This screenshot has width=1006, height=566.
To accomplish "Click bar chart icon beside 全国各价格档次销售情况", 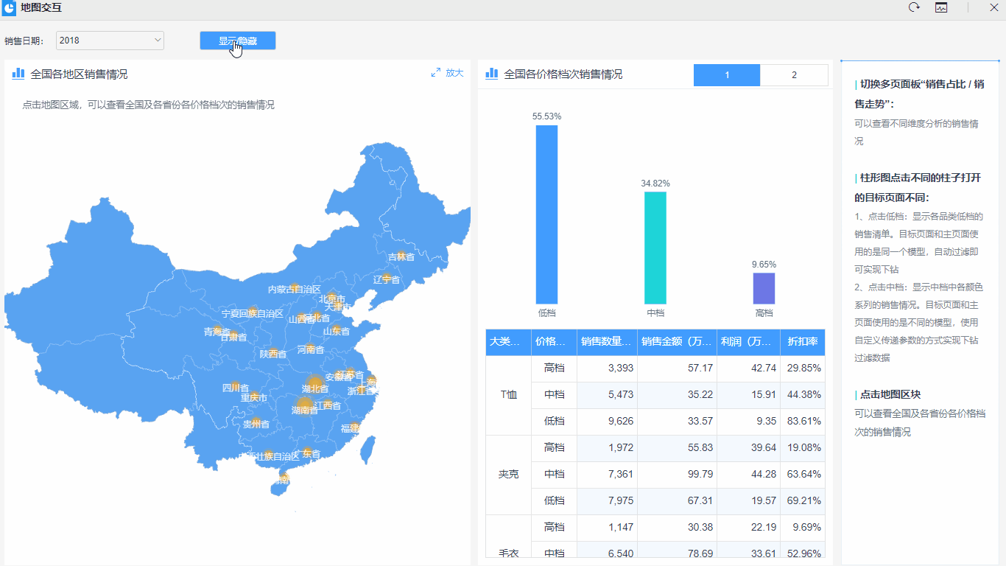I will pos(492,74).
